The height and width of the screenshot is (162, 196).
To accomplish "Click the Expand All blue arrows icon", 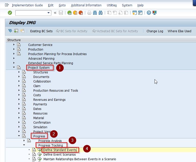I will click(10, 31).
